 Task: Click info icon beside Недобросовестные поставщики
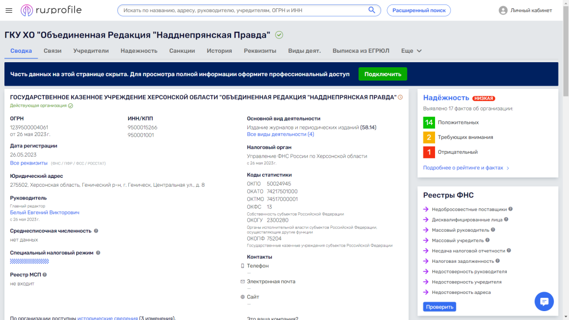(x=510, y=209)
